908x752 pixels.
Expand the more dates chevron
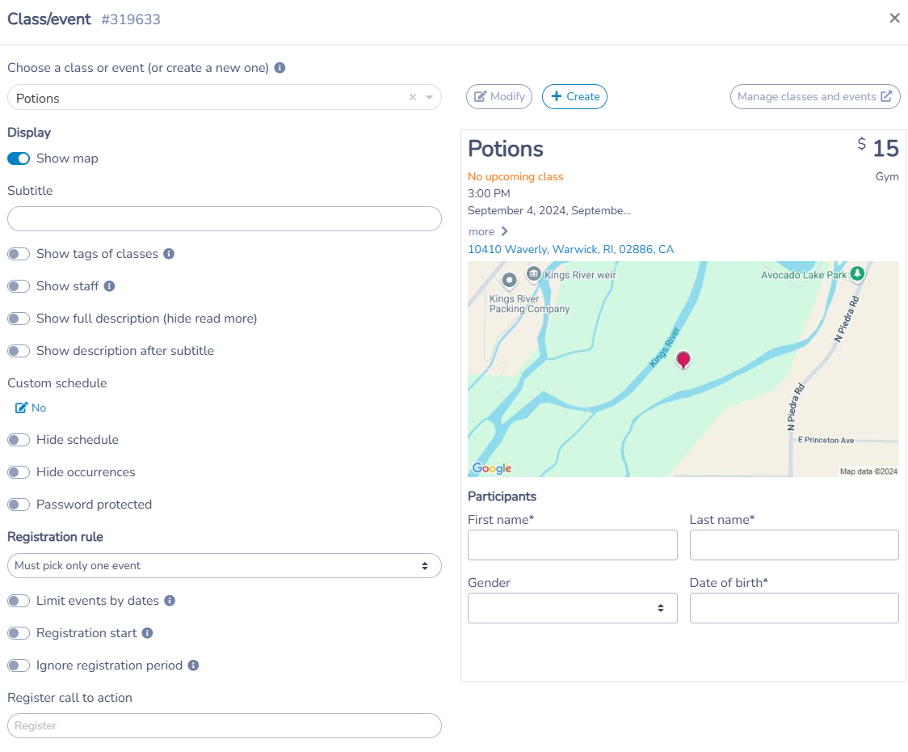tap(504, 231)
